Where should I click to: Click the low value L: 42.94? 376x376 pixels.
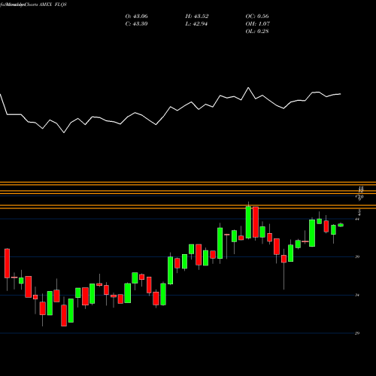[x=197, y=24]
